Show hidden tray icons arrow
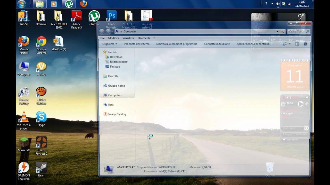This screenshot has width=330, height=185. (x=272, y=4)
